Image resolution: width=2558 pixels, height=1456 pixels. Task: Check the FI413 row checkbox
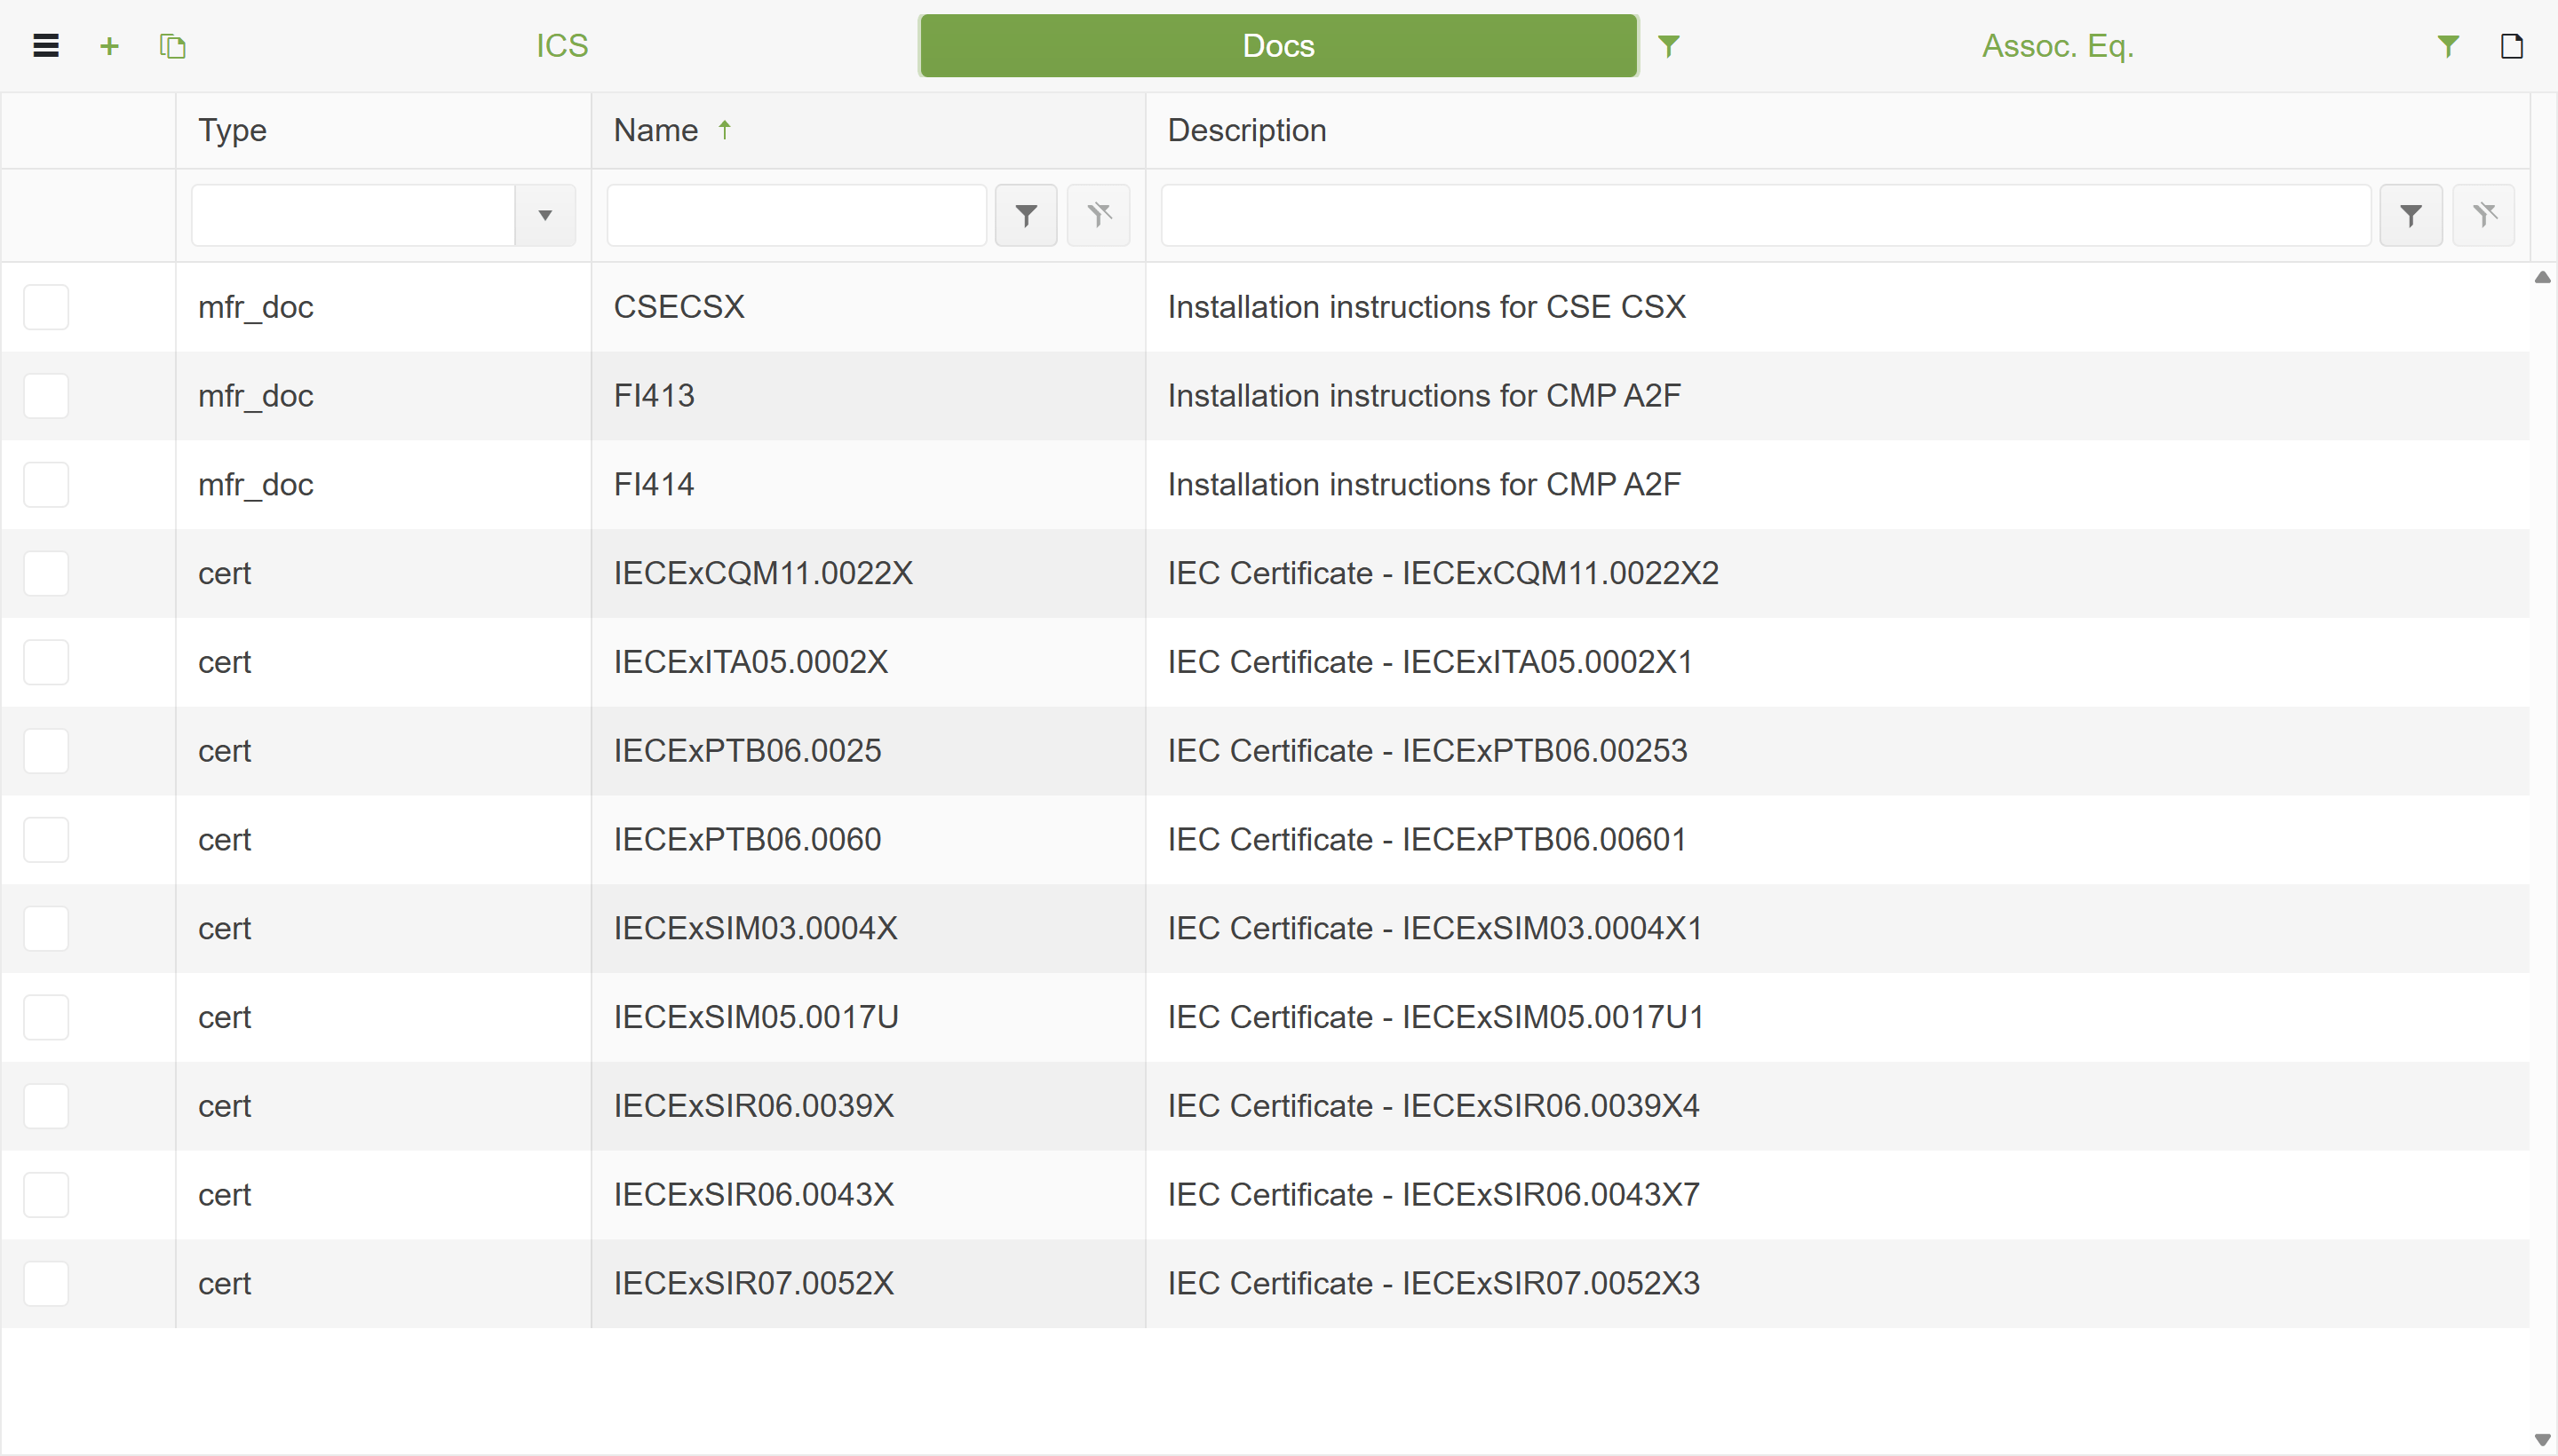point(46,396)
